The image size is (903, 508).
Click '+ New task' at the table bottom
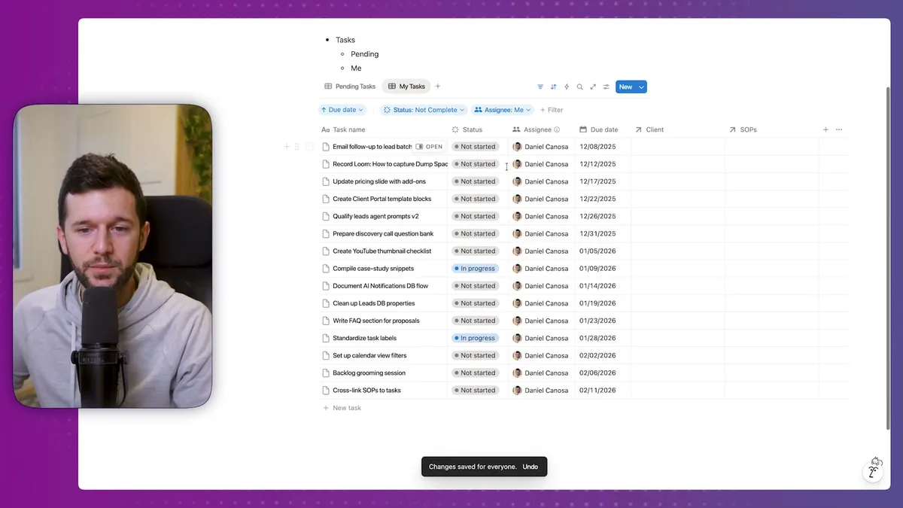click(x=343, y=407)
